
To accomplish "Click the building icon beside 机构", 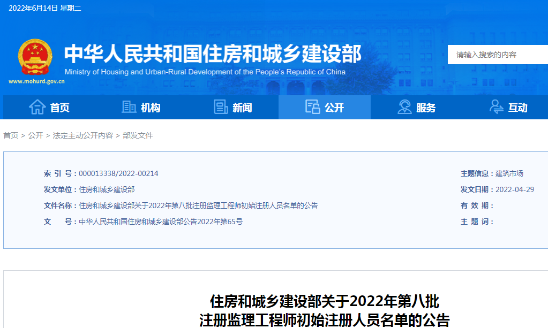I will coord(129,107).
